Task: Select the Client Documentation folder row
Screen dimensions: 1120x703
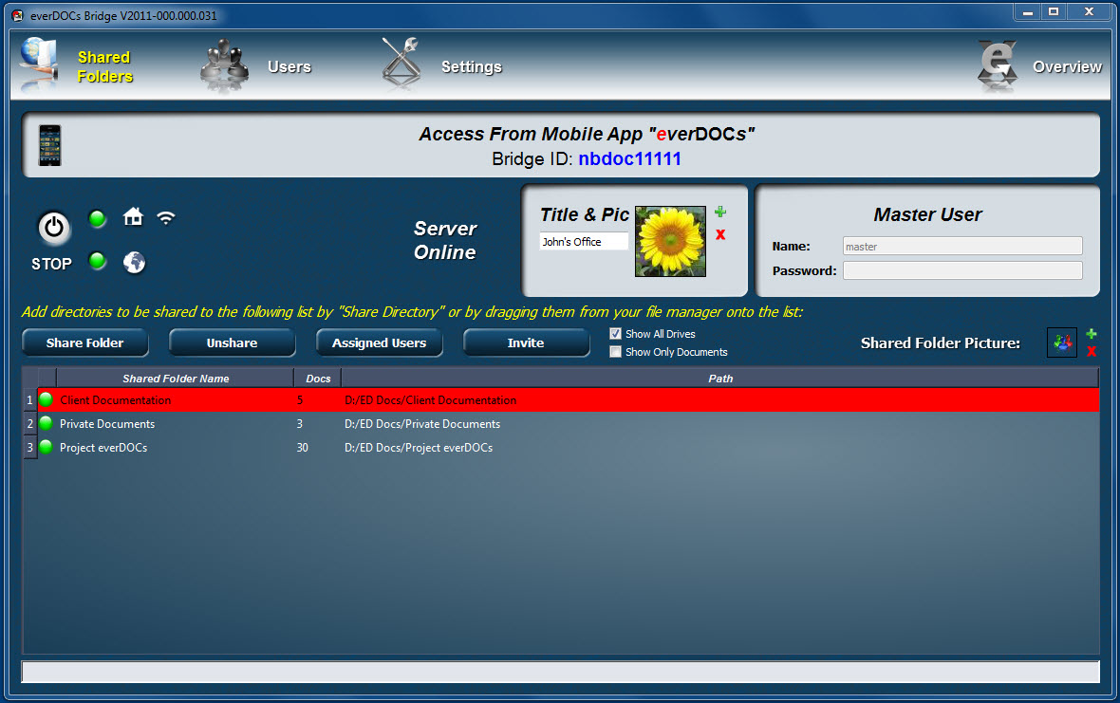Action: pos(568,400)
